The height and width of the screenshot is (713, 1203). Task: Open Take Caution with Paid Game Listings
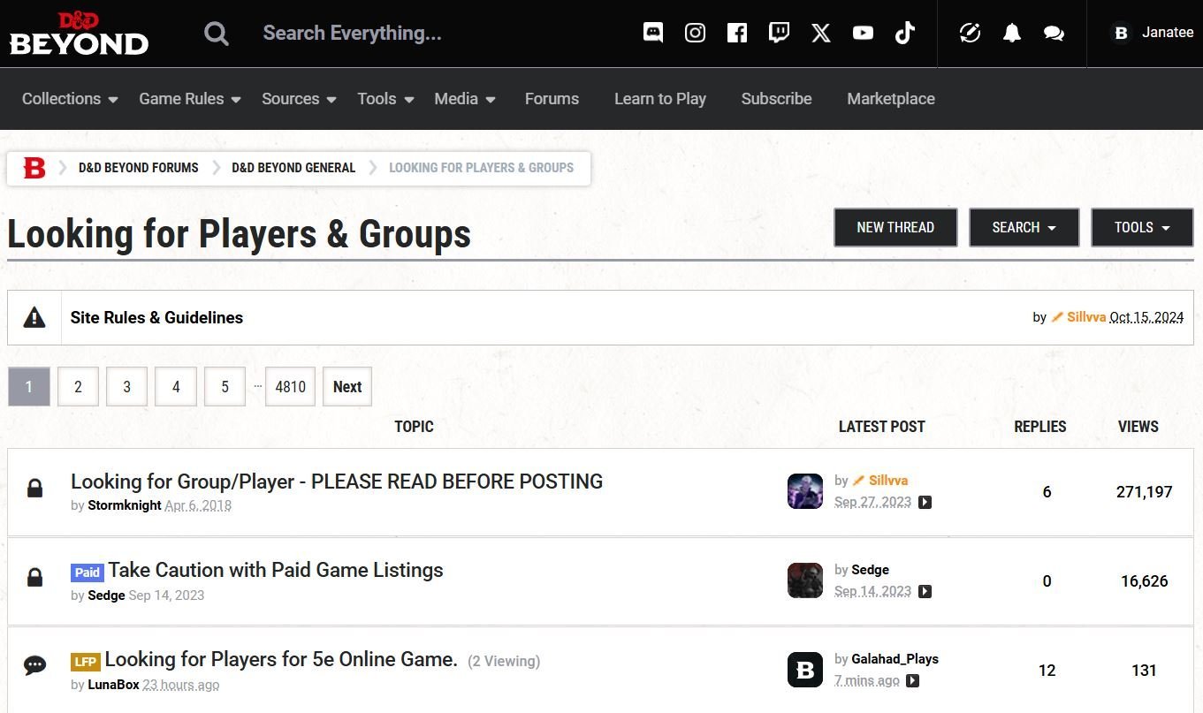click(276, 570)
